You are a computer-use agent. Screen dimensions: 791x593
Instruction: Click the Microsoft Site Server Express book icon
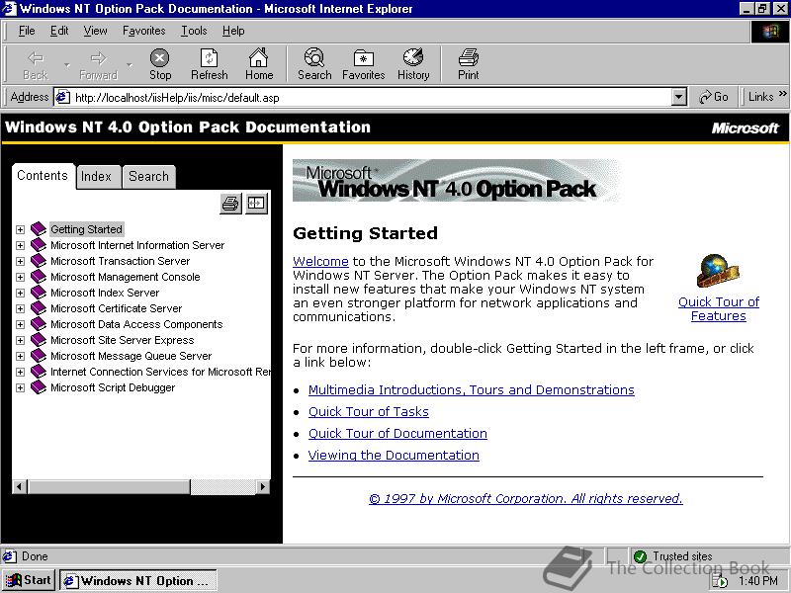[x=39, y=340]
